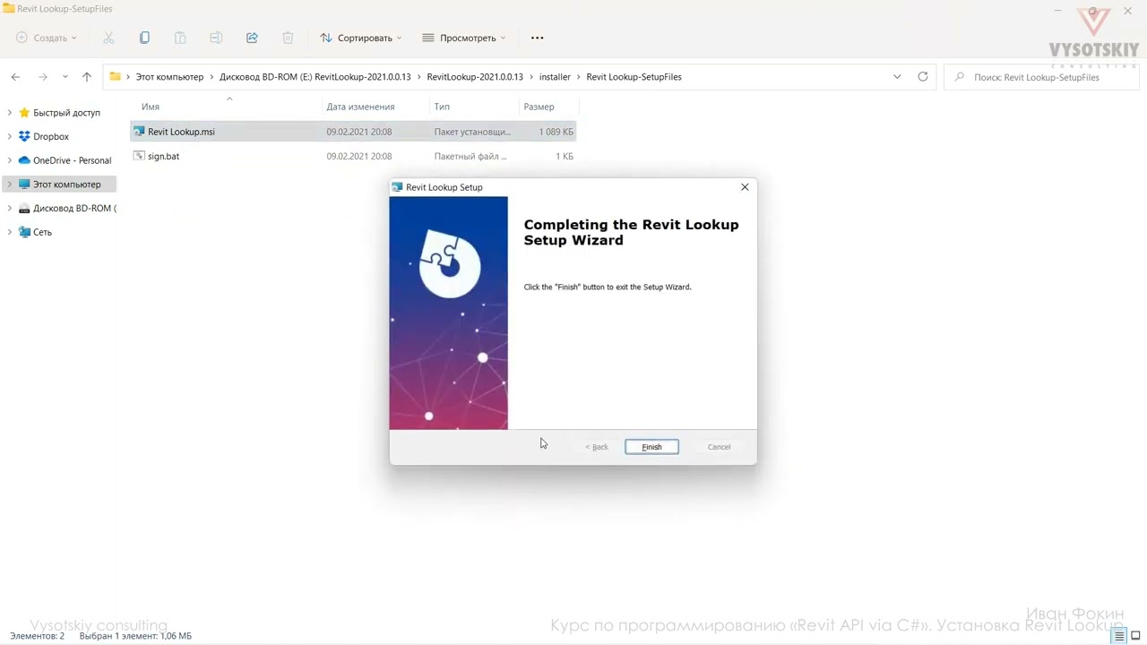Click date 09.02.2021 20:08 of sign.bat
This screenshot has width=1147, height=645.
[x=358, y=156]
